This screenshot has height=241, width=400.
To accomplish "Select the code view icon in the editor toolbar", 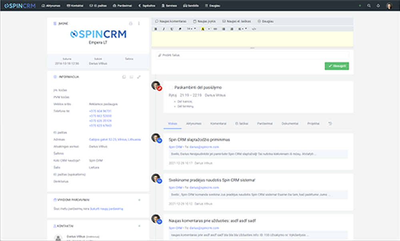I will pos(253,29).
